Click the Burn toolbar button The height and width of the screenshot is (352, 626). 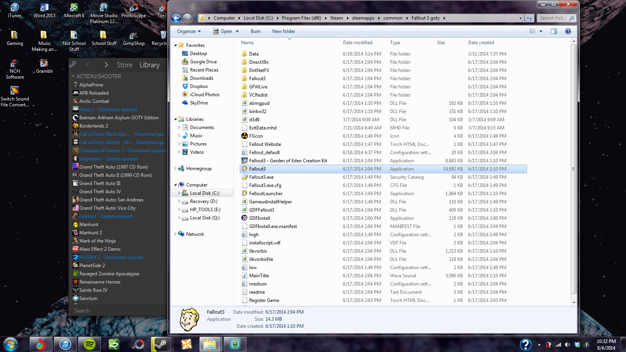255,31
